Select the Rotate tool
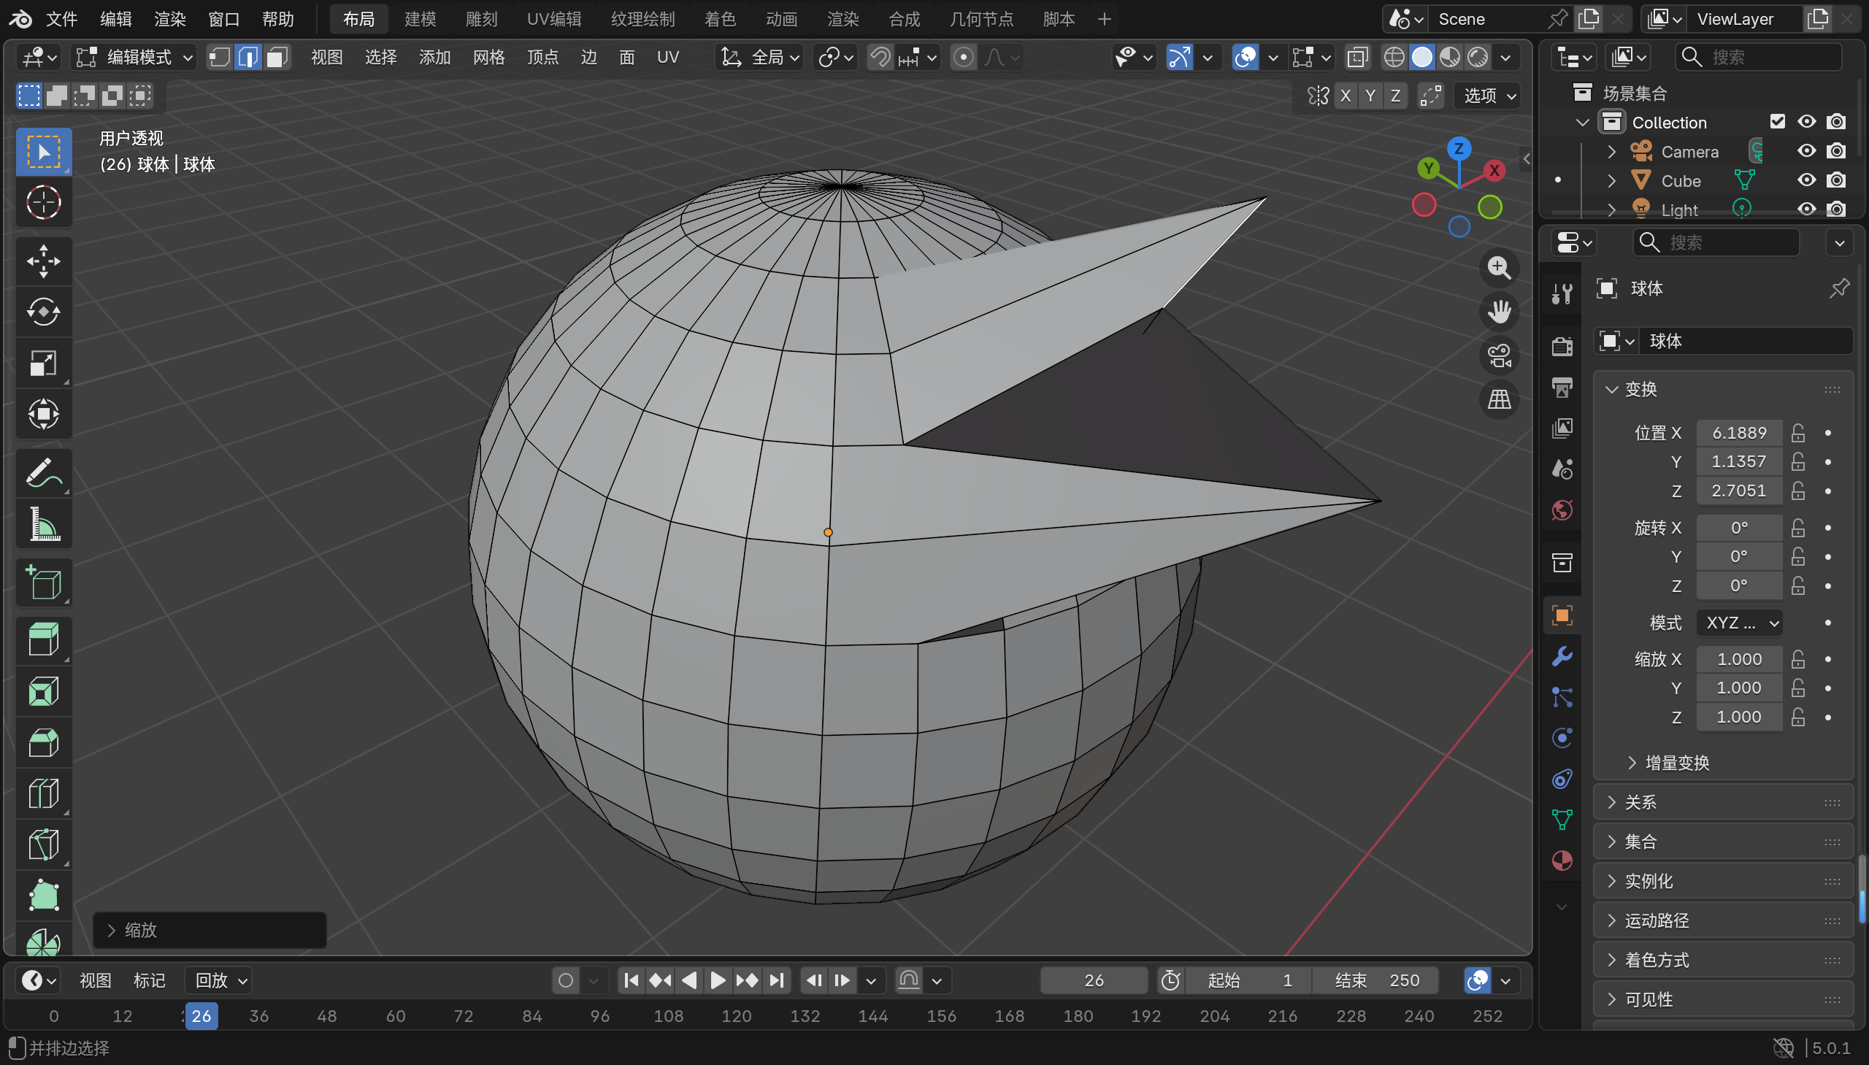 click(x=43, y=312)
